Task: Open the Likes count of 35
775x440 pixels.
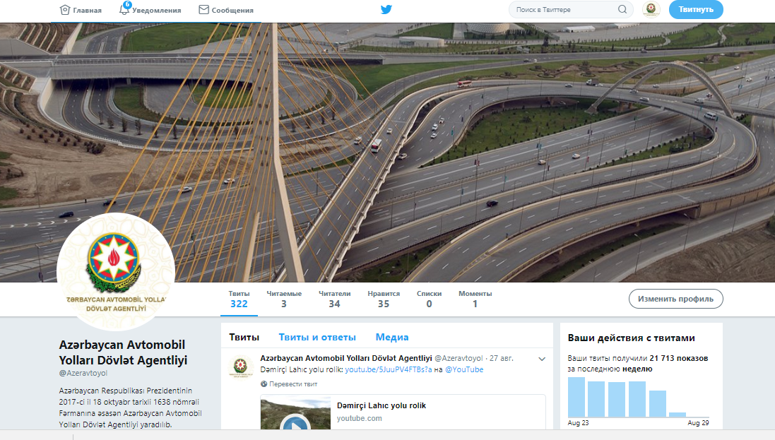Action: (384, 299)
